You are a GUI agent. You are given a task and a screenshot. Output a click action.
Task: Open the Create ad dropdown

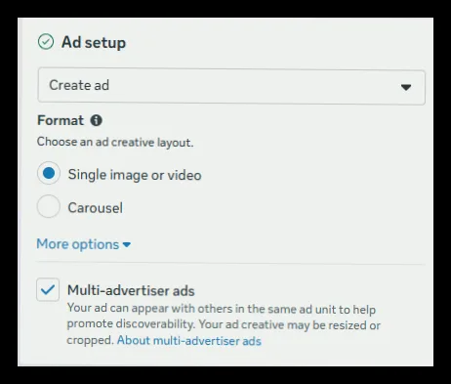[x=231, y=86]
